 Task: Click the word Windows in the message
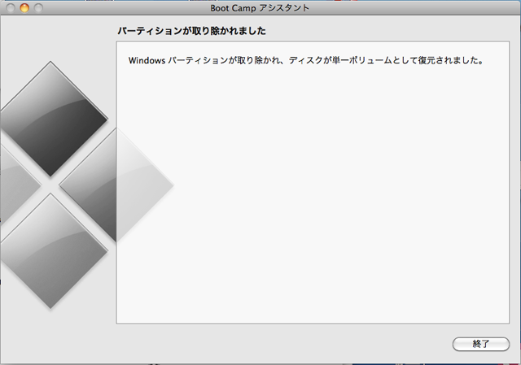pyautogui.click(x=147, y=61)
